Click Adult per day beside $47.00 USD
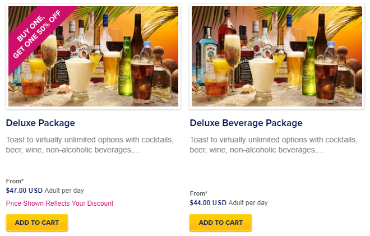This screenshot has width=370, height=236. coord(64,191)
